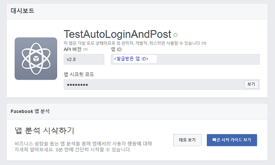Screen dimensions: 275x165
Task: Click the API 버전 label
Action: click(x=73, y=49)
